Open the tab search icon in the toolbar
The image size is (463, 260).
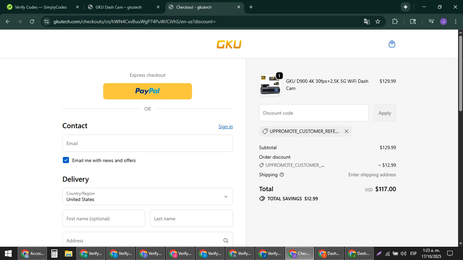coord(413,21)
